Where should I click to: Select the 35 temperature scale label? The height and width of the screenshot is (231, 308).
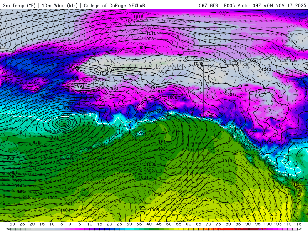click(x=139, y=224)
